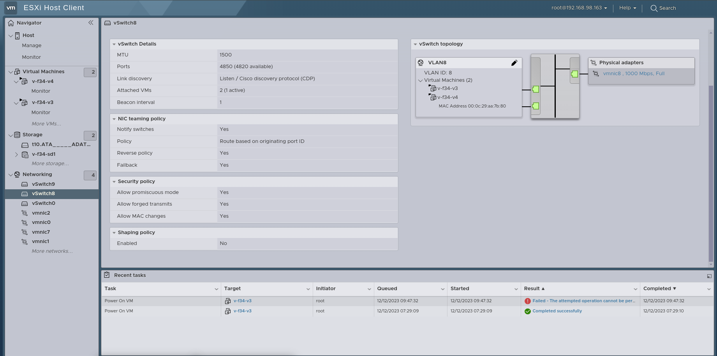Click the Host server icon
Viewport: 717px width, 356px height.
coord(17,36)
